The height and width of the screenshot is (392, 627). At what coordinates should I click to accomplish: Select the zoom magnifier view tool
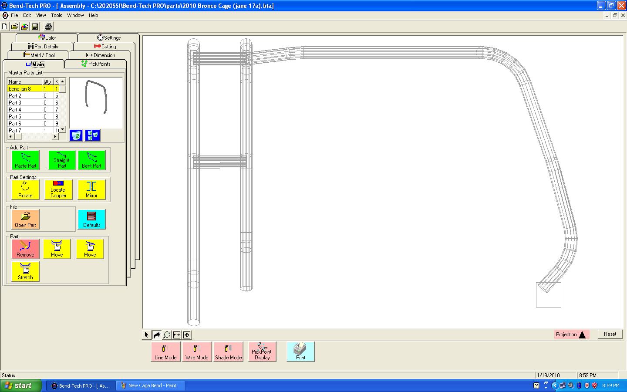167,335
